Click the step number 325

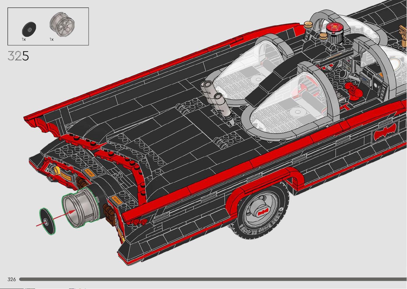click(18, 56)
